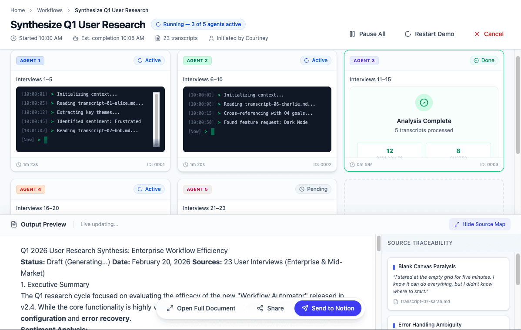Click the person icon beside Initiated by Courtney
The width and height of the screenshot is (521, 330).
pos(211,38)
